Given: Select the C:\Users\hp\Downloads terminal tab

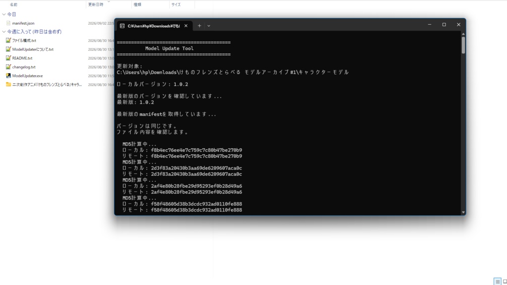Looking at the screenshot, I should [154, 26].
